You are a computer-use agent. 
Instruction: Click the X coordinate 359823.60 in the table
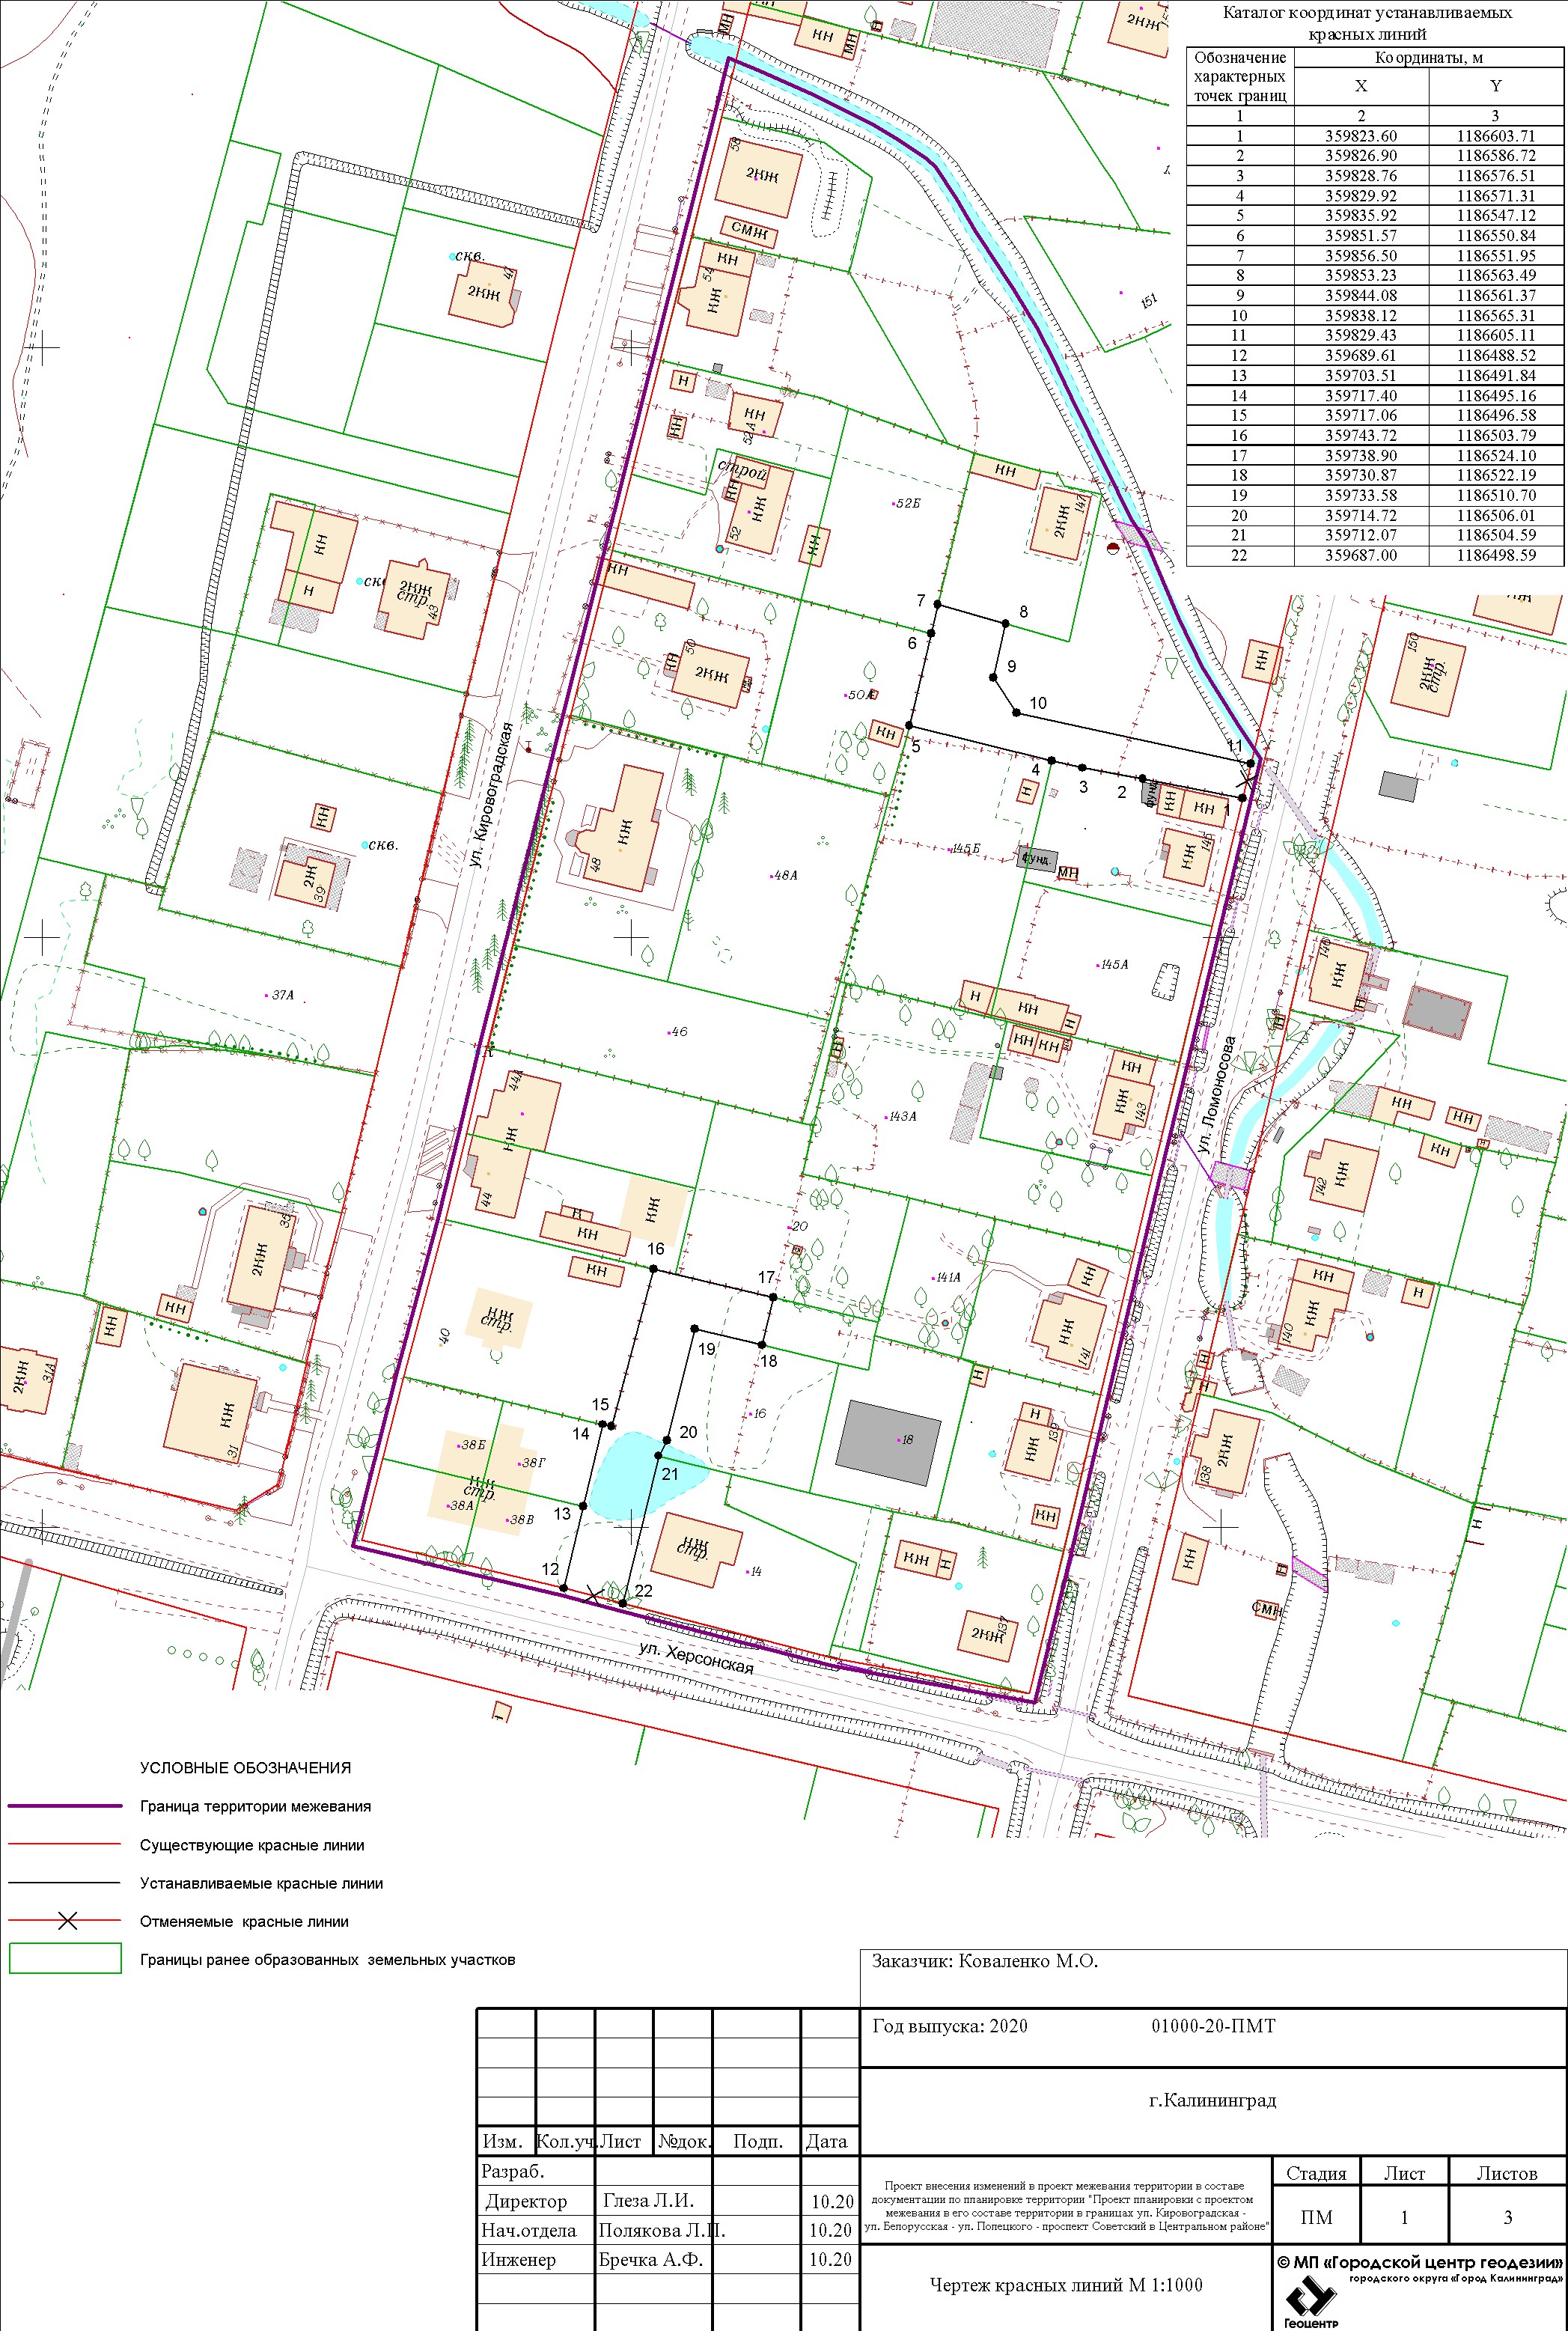(x=1361, y=136)
